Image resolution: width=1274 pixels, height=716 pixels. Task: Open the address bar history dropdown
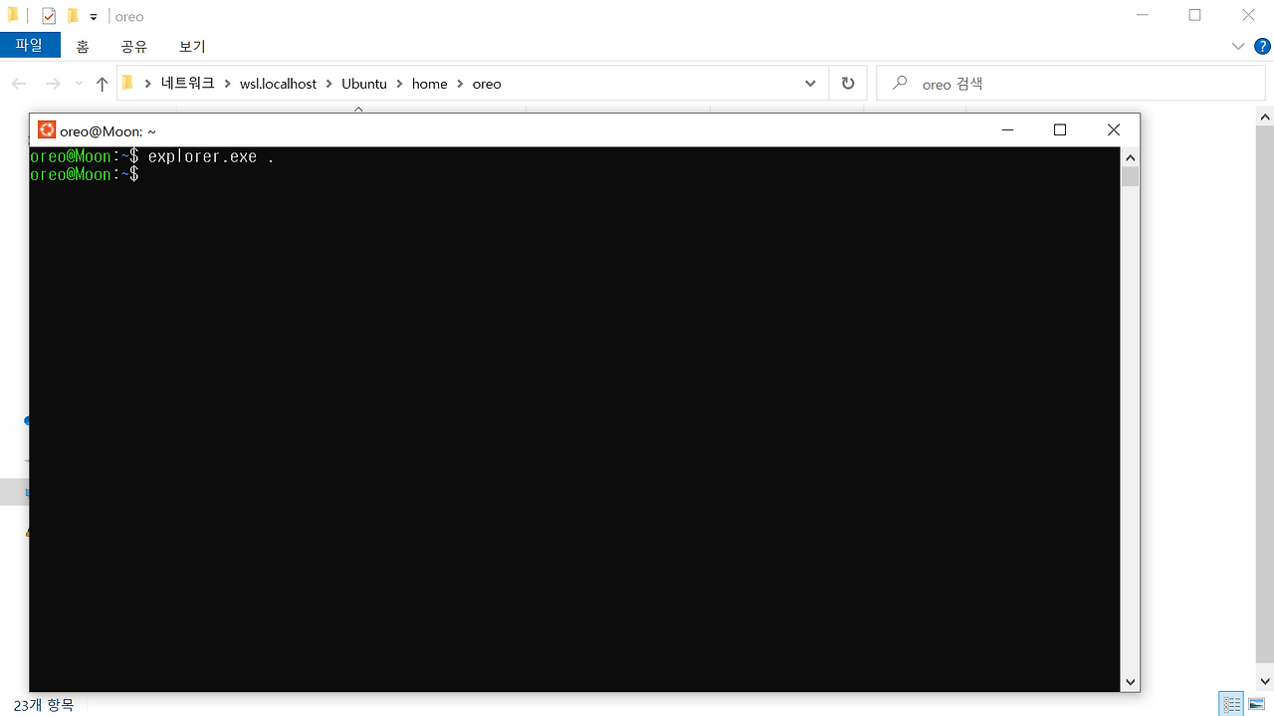809,84
